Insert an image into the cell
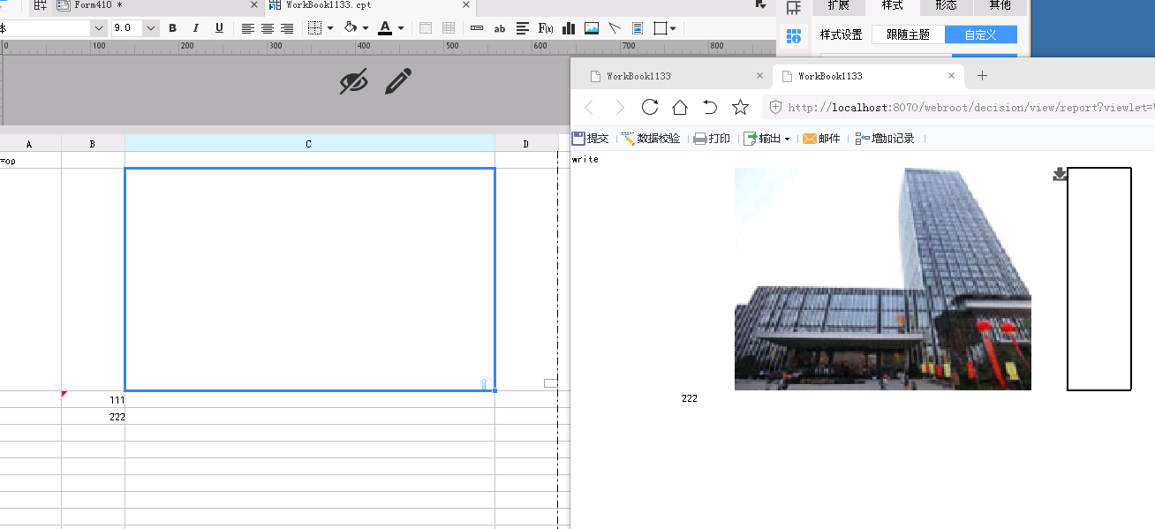This screenshot has height=529, width=1155. 592,28
